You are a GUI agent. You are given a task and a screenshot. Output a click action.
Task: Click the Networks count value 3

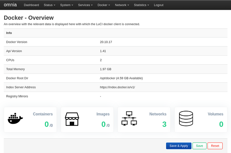click(x=164, y=124)
